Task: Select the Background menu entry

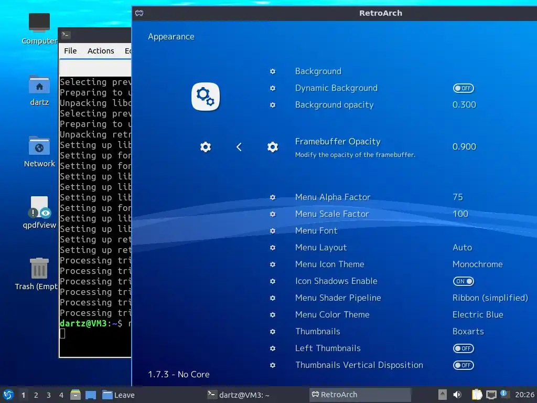Action: [318, 71]
